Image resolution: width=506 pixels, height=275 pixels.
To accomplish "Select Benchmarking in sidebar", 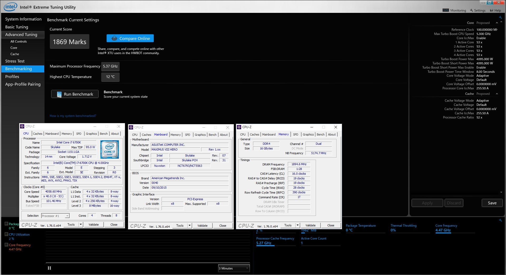I will pos(23,69).
